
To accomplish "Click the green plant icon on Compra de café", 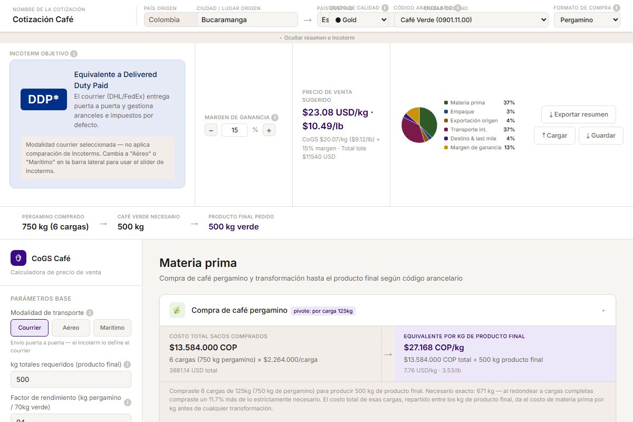I will [x=177, y=310].
